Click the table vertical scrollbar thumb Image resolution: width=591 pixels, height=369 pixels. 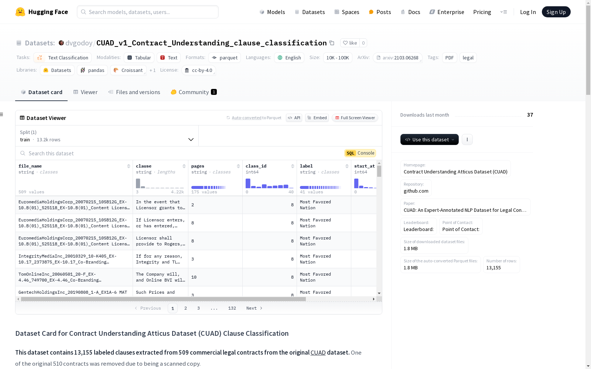click(x=379, y=171)
